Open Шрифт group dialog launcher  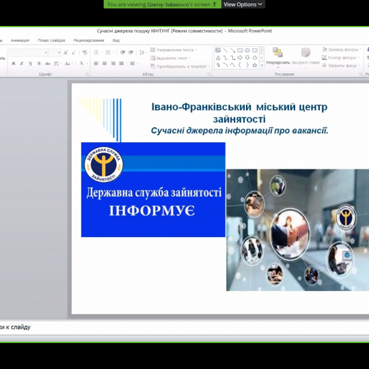click(87, 74)
